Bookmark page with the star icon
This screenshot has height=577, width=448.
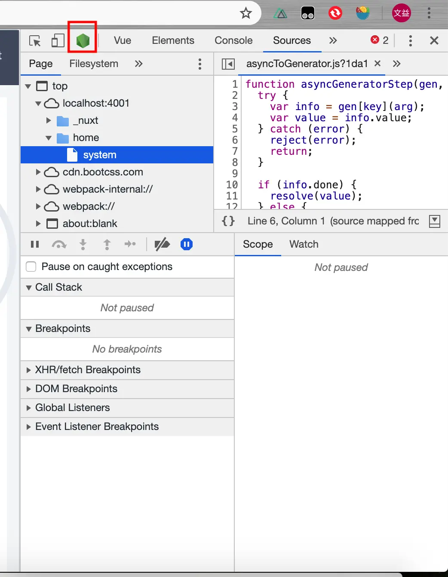tap(246, 13)
